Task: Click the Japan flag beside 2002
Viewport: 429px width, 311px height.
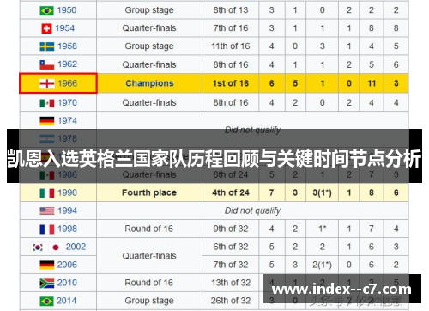Action: coord(56,247)
